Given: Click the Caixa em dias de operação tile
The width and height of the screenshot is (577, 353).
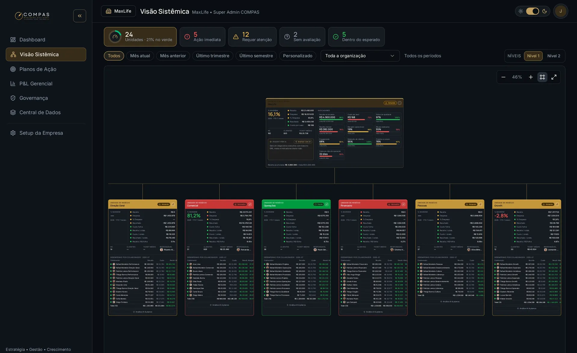Looking at the screenshot, I should pyautogui.click(x=331, y=155).
